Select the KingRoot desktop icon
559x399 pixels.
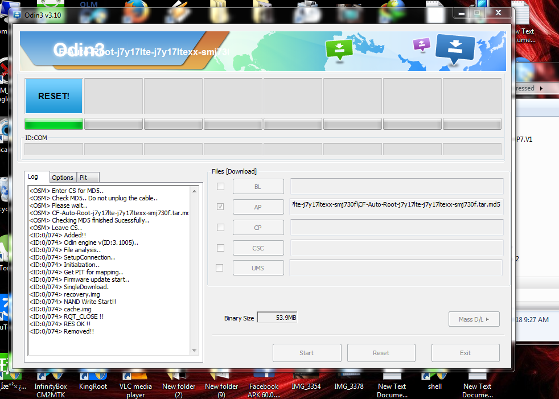93,381
